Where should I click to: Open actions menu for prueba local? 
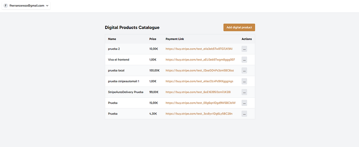coord(244,70)
